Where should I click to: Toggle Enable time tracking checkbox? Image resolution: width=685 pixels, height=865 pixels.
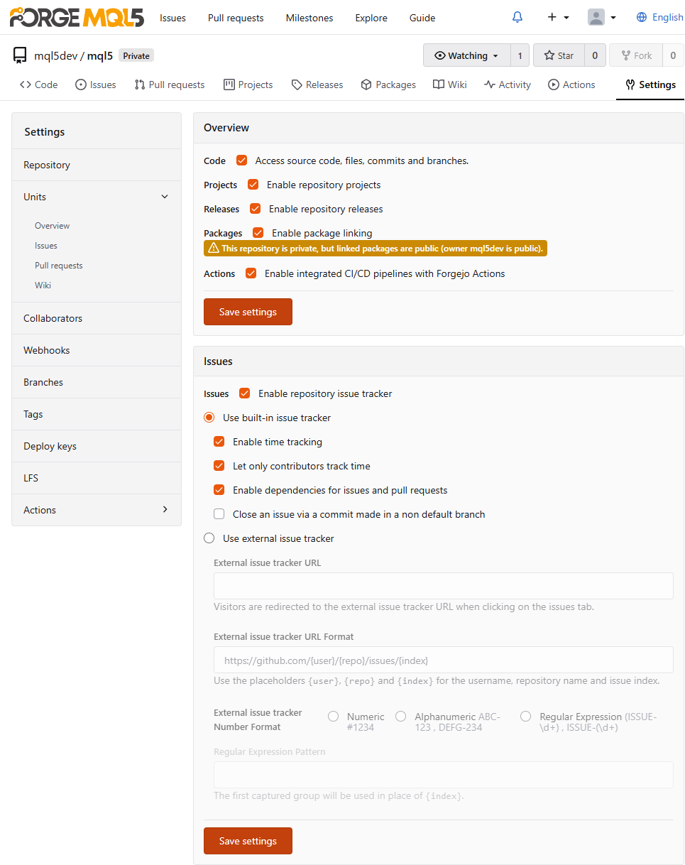click(x=219, y=442)
